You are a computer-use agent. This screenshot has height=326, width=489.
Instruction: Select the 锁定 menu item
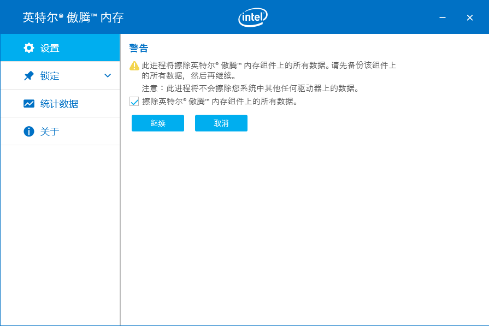[x=50, y=76]
